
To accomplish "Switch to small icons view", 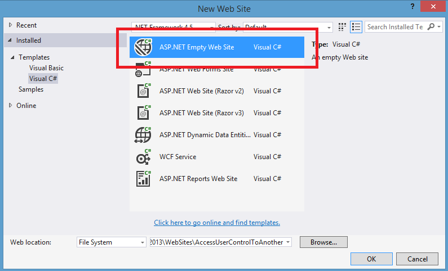I will click(343, 27).
